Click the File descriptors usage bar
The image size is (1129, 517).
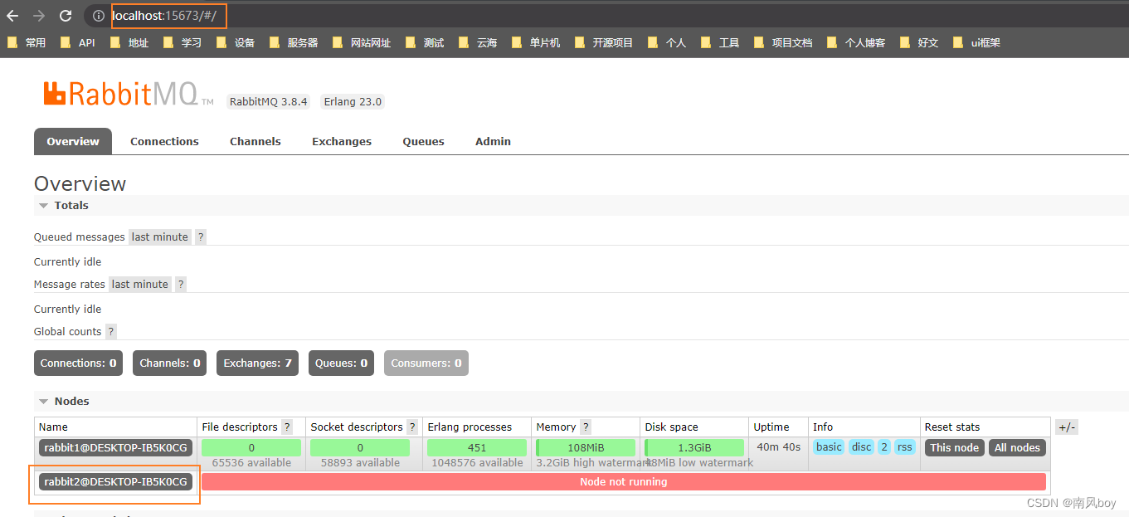pyautogui.click(x=251, y=447)
